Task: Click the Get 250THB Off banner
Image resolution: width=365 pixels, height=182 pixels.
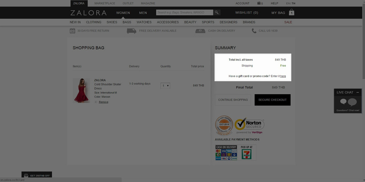Action: pyautogui.click(x=37, y=175)
